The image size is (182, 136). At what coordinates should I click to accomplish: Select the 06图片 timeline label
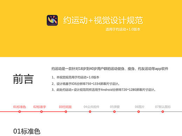140,107
